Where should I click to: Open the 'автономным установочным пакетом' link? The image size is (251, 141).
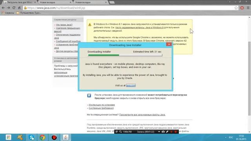66,74
